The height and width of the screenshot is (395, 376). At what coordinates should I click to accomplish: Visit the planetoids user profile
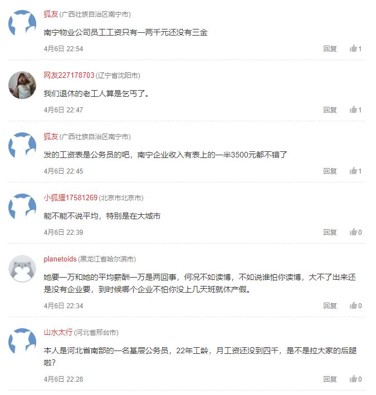coord(60,259)
